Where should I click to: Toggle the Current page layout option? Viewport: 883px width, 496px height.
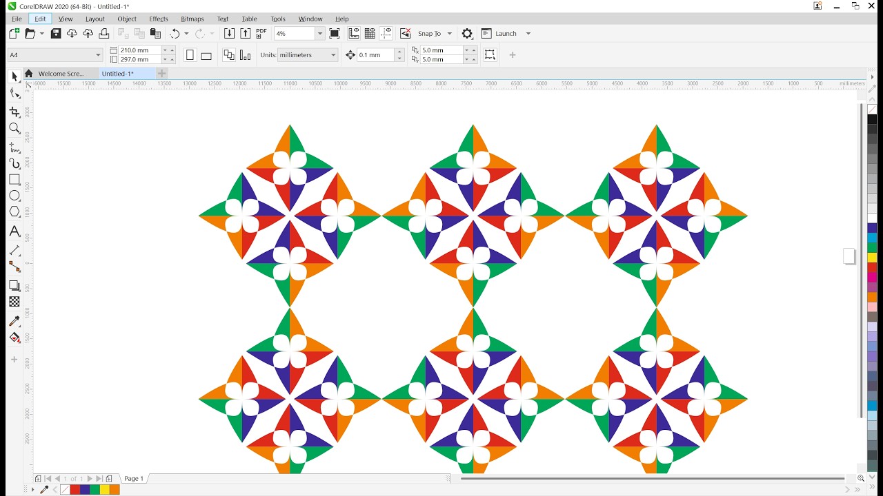tap(245, 55)
